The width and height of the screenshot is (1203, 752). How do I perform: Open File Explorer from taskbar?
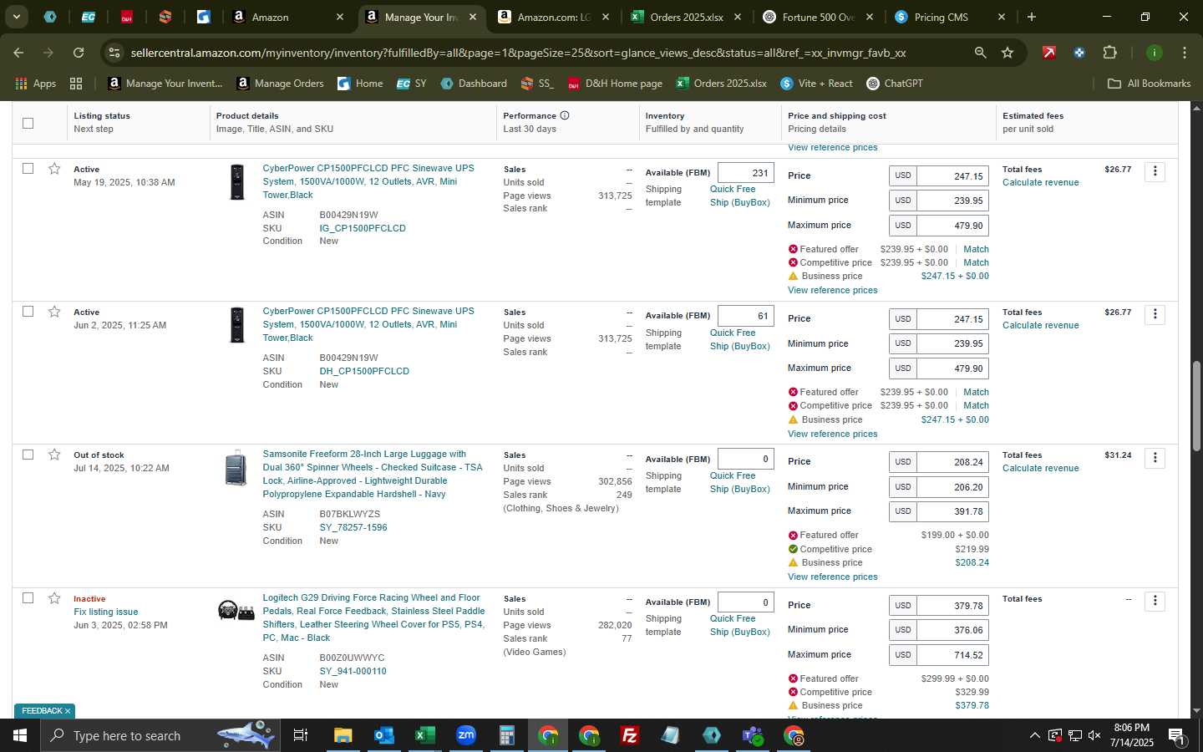click(343, 735)
